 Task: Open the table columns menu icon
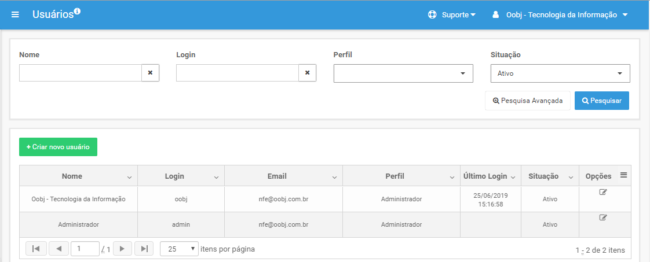tap(623, 175)
